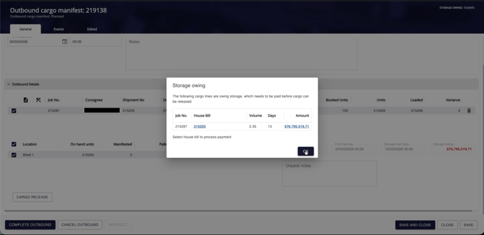
Task: Open the date picker calendar icon
Action: [x=64, y=42]
